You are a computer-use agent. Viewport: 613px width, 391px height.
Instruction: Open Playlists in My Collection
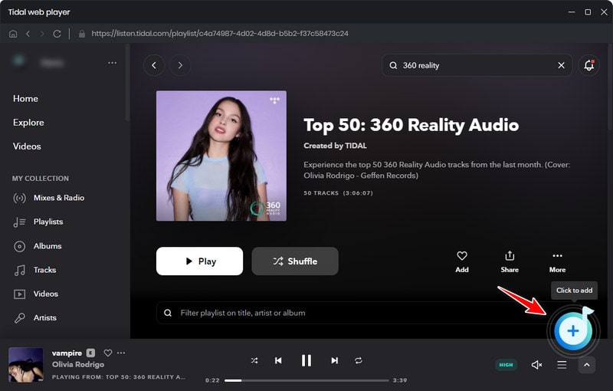(48, 222)
